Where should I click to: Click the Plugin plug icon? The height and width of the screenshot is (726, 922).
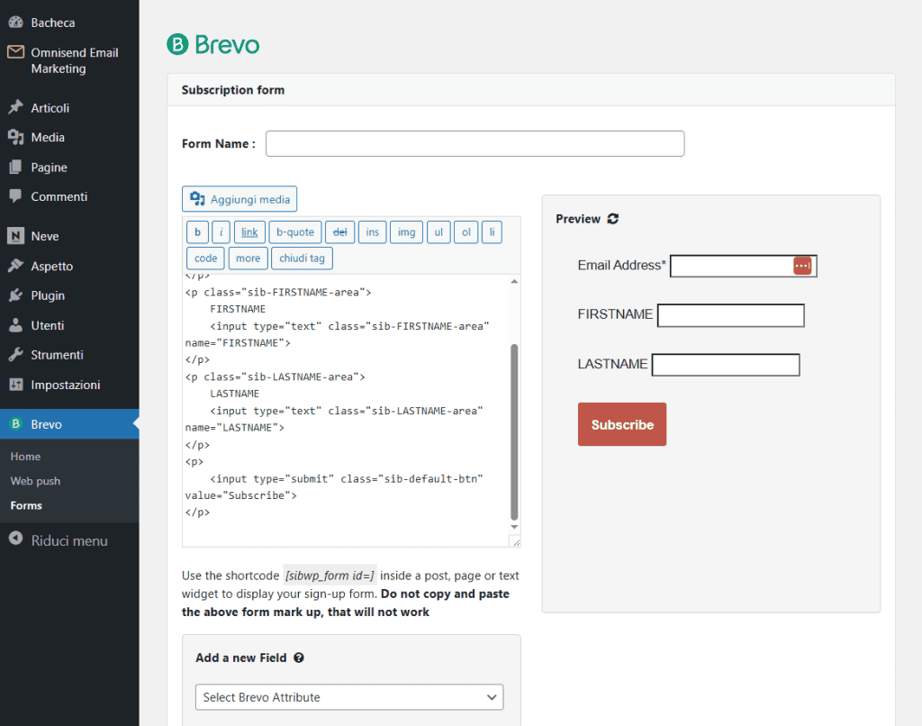pyautogui.click(x=16, y=295)
